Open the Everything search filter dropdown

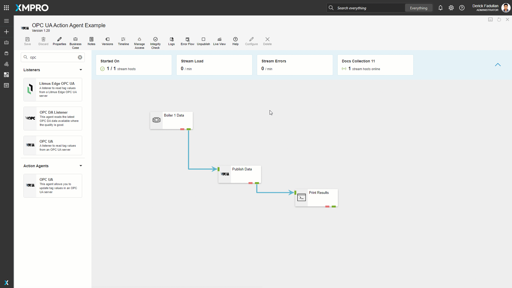point(418,8)
